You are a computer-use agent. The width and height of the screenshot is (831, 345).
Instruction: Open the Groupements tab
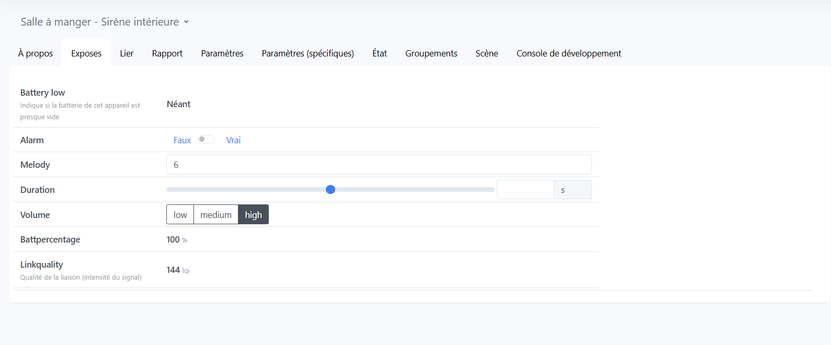431,53
